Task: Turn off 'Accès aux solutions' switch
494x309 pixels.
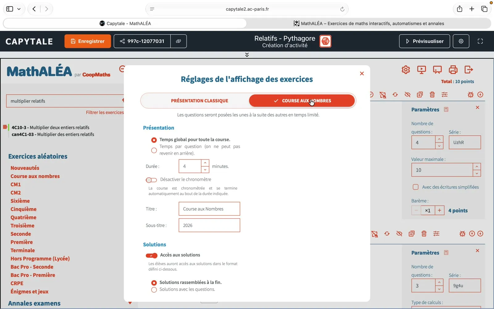Action: click(152, 255)
